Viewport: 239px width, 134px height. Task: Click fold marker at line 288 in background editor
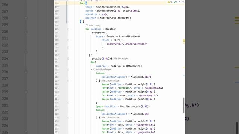coord(26,18)
